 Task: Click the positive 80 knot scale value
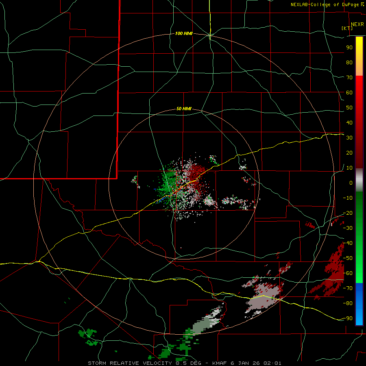click(349, 62)
